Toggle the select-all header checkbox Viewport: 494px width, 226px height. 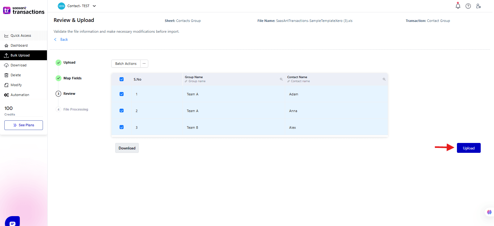(x=121, y=79)
